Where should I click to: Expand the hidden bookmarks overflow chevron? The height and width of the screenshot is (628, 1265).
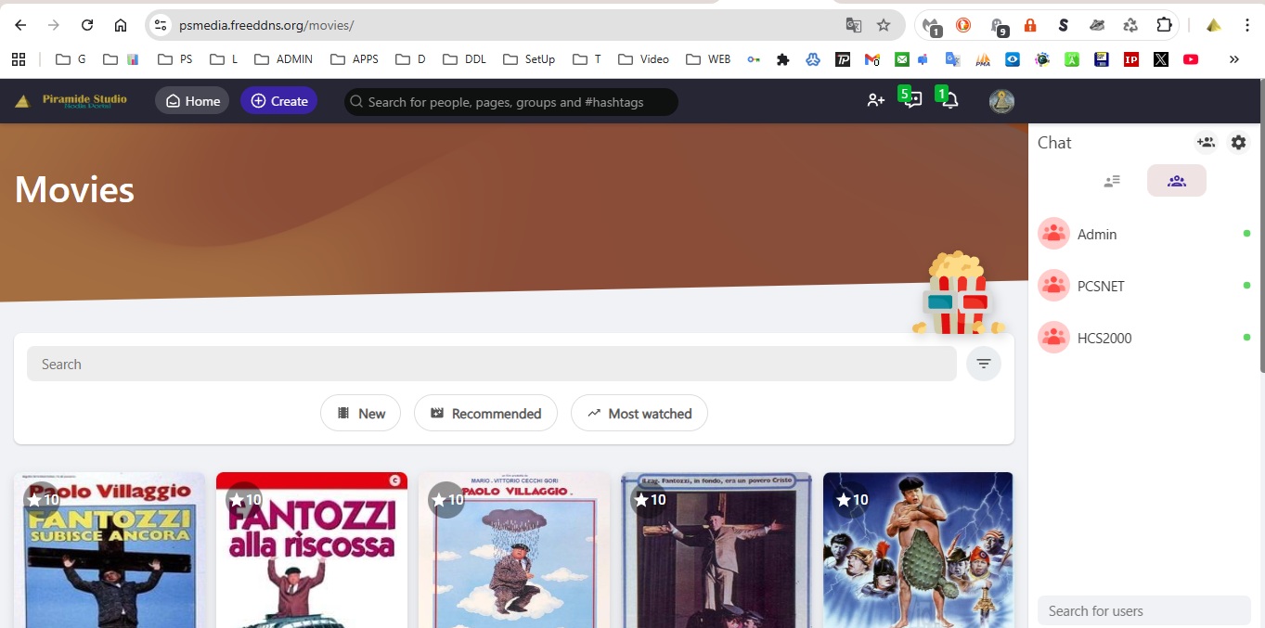point(1233,59)
